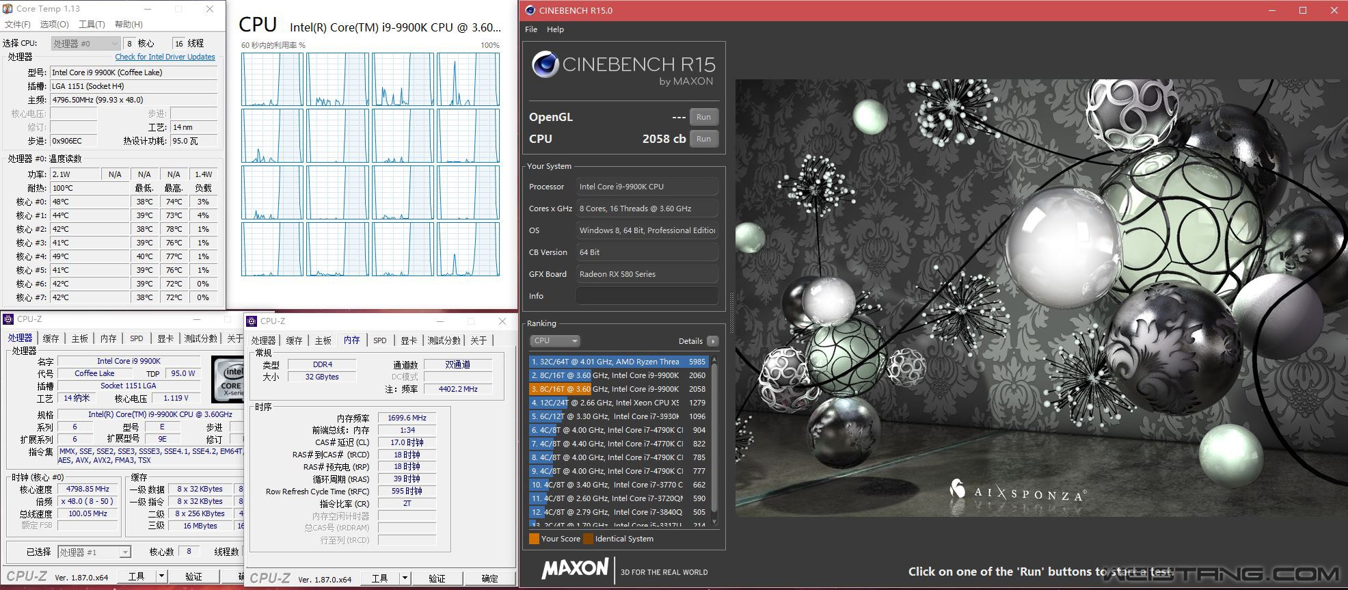Viewport: 1348px width, 590px height.
Task: Select highlighted ranking row 3 score 2058
Action: click(619, 389)
